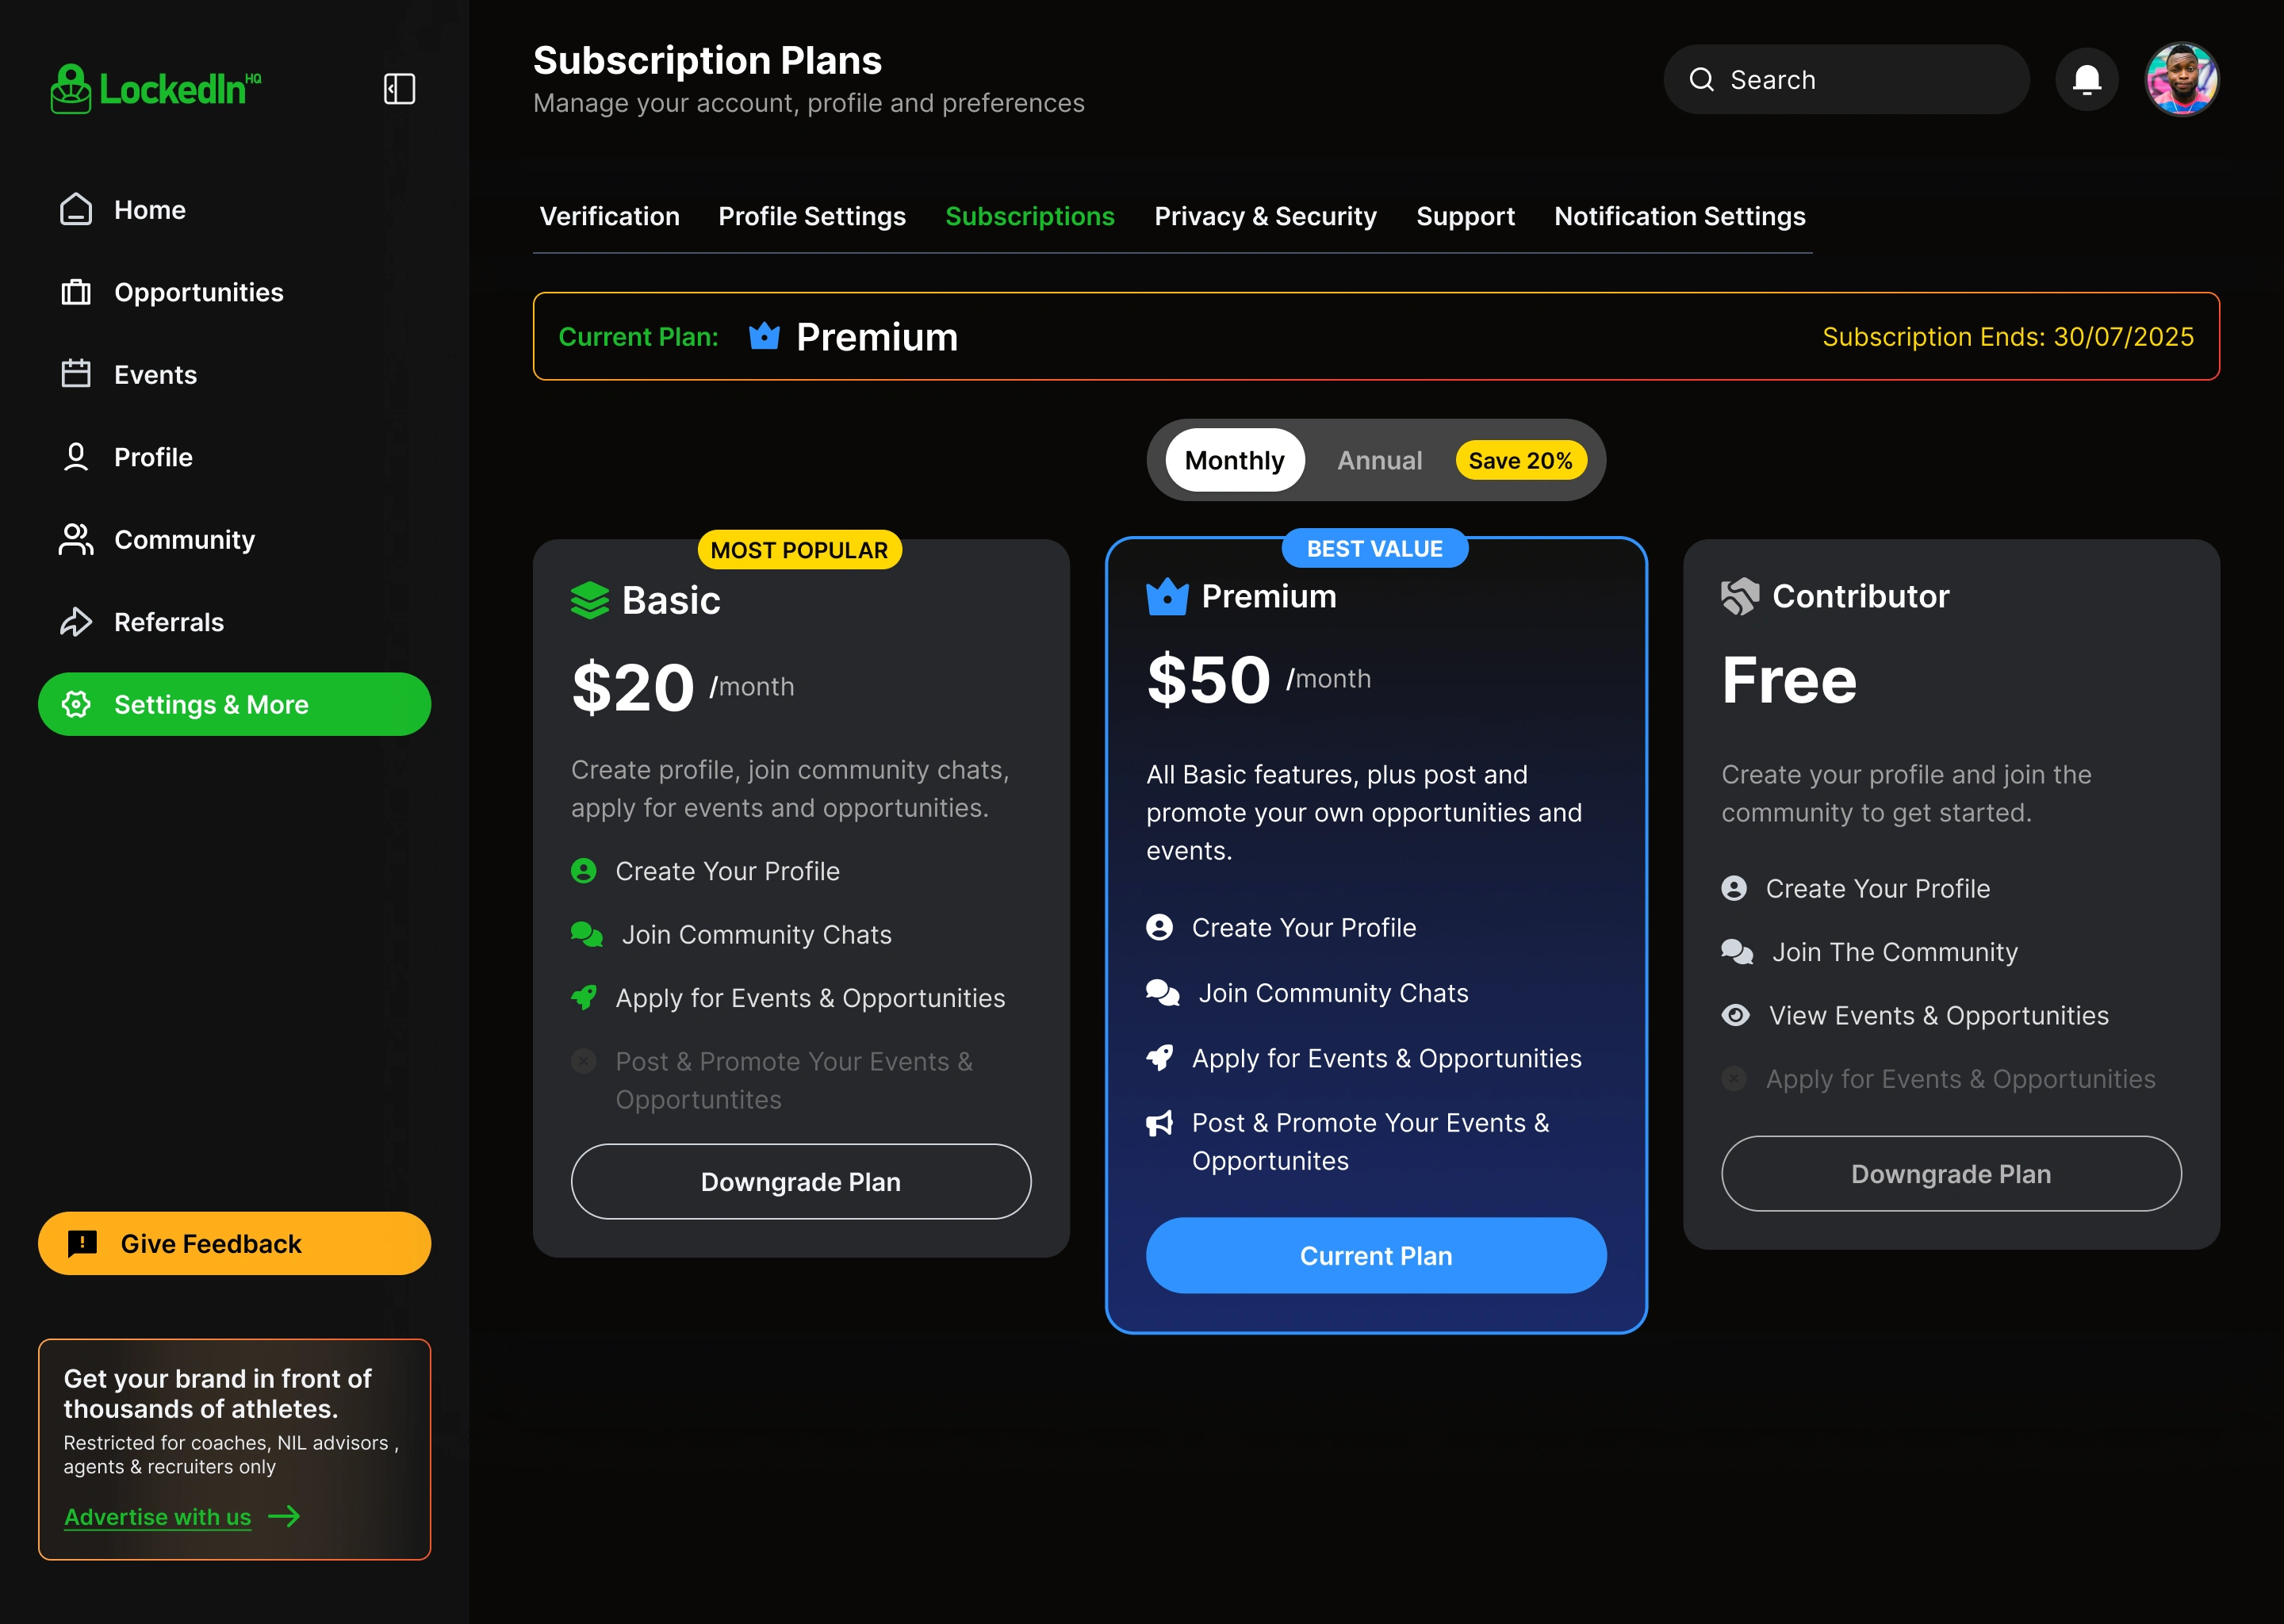Viewport: 2284px width, 1624px height.
Task: Click Downgrade Plan on the Contributor card
Action: (x=1950, y=1173)
